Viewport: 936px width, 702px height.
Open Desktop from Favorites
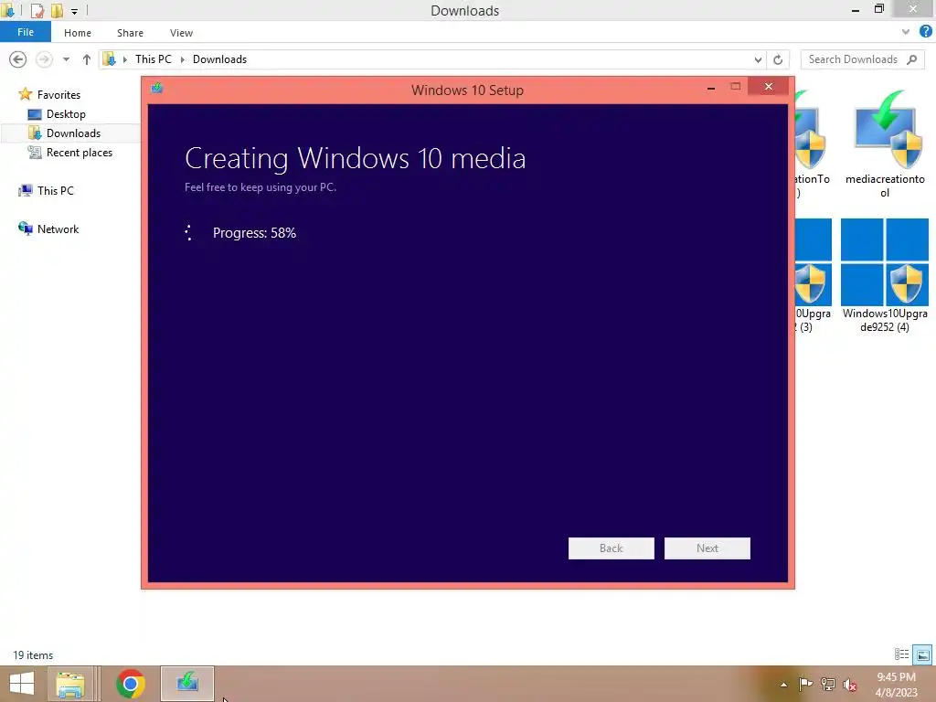click(66, 114)
